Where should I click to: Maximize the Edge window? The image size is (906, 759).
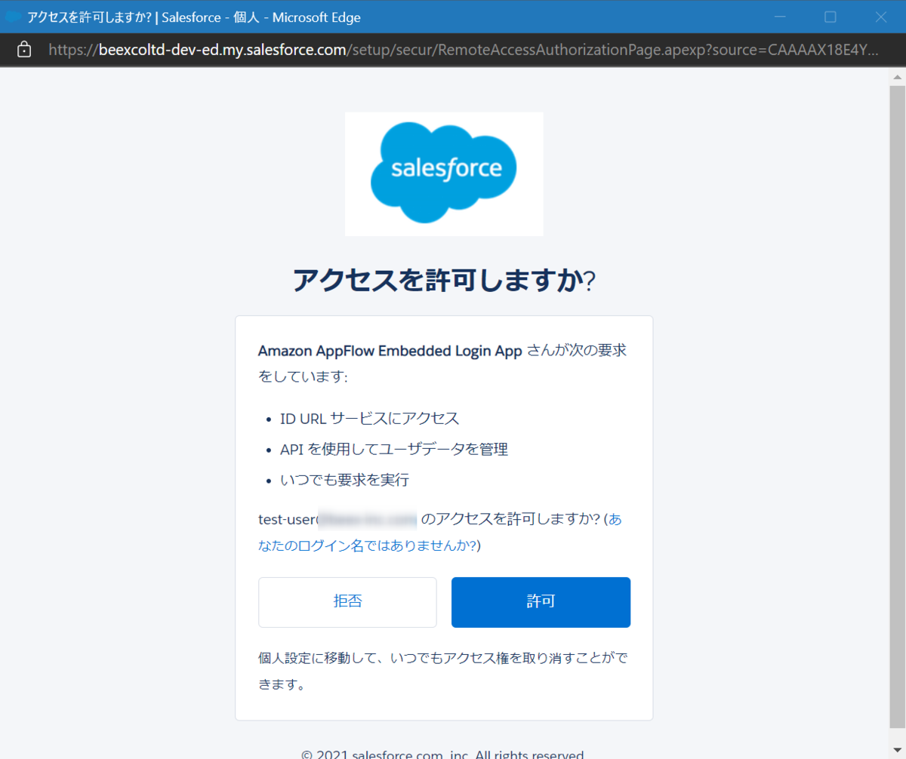pyautogui.click(x=830, y=17)
